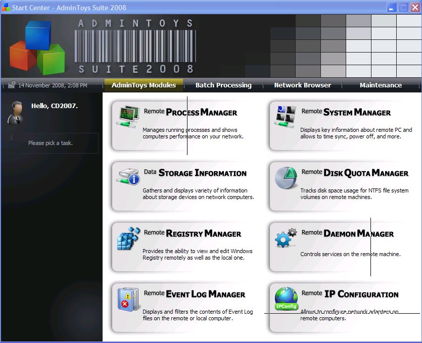
Task: Open Remote Registry Manager title
Action: pyautogui.click(x=193, y=233)
